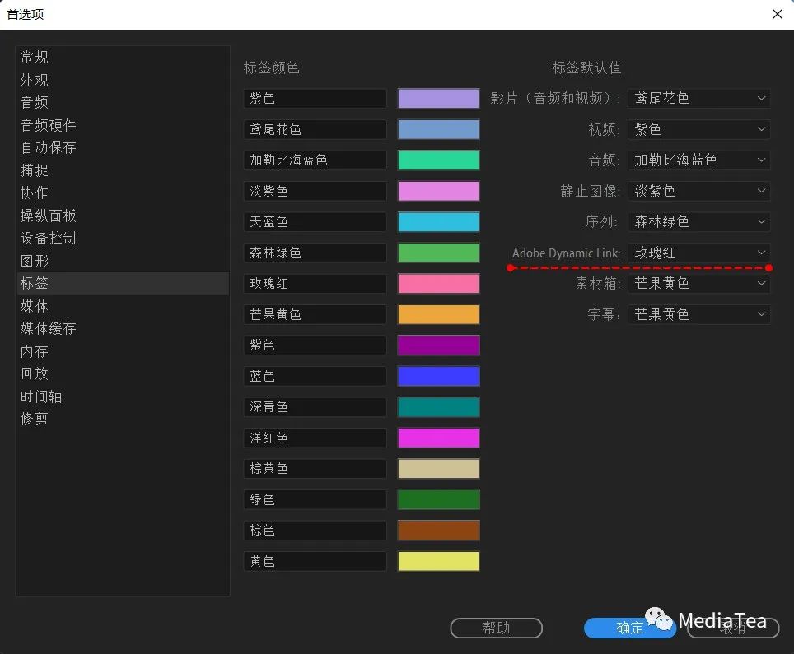Image resolution: width=794 pixels, height=654 pixels.
Task: Click the 帮助 button
Action: (496, 628)
